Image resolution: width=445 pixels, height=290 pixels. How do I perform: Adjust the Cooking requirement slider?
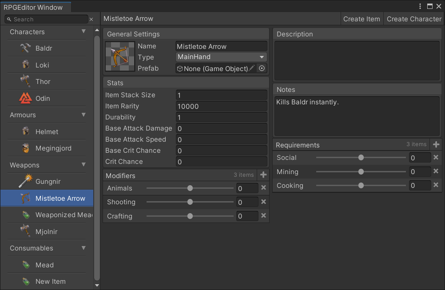pos(361,185)
